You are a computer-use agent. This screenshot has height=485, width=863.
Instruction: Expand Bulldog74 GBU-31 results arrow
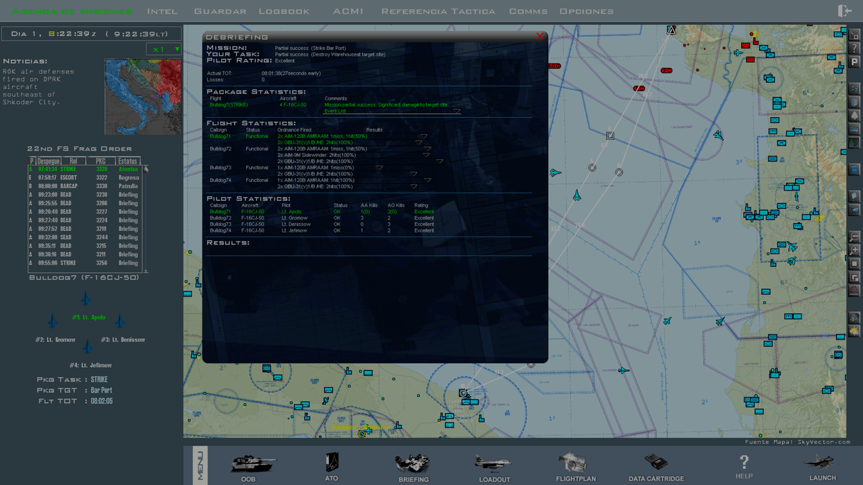pyautogui.click(x=414, y=187)
